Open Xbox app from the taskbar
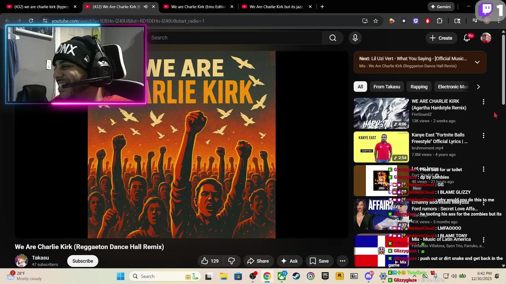 coord(281,276)
